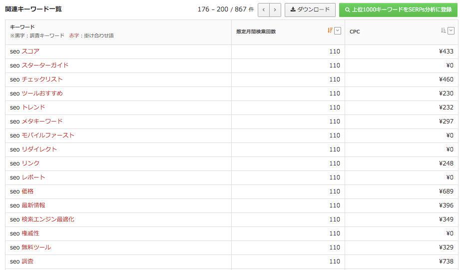Screen dimensions: 460x270
Task: Select the keyword seo リンク
Action: point(24,163)
